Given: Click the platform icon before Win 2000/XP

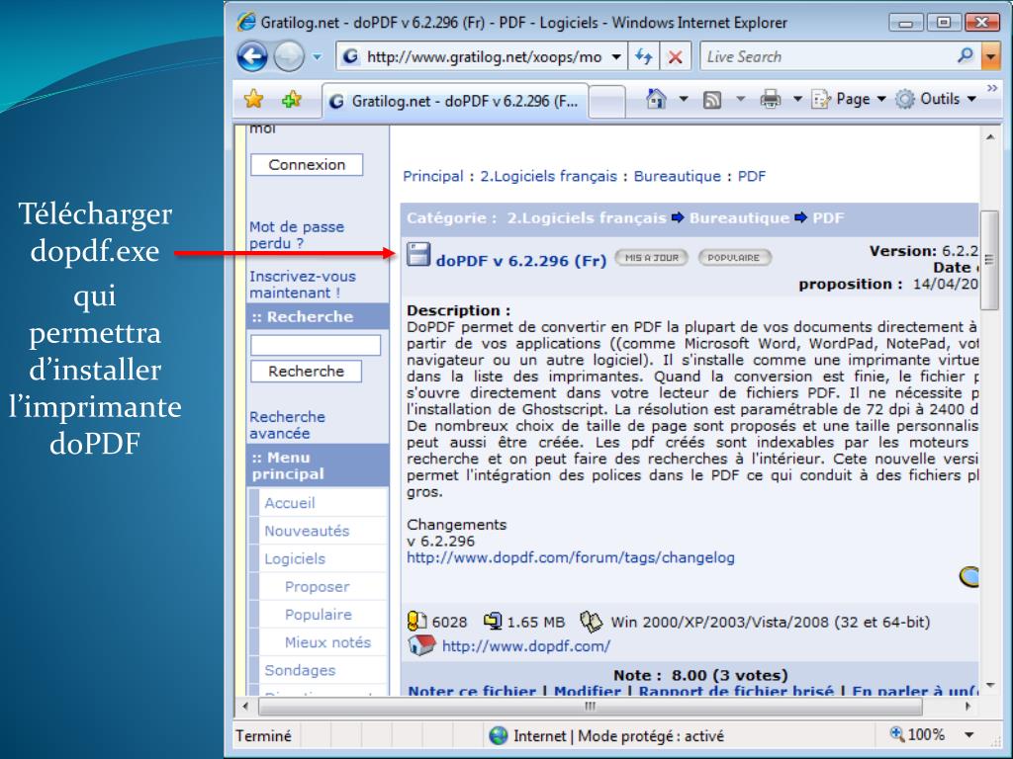Looking at the screenshot, I should coord(591,622).
